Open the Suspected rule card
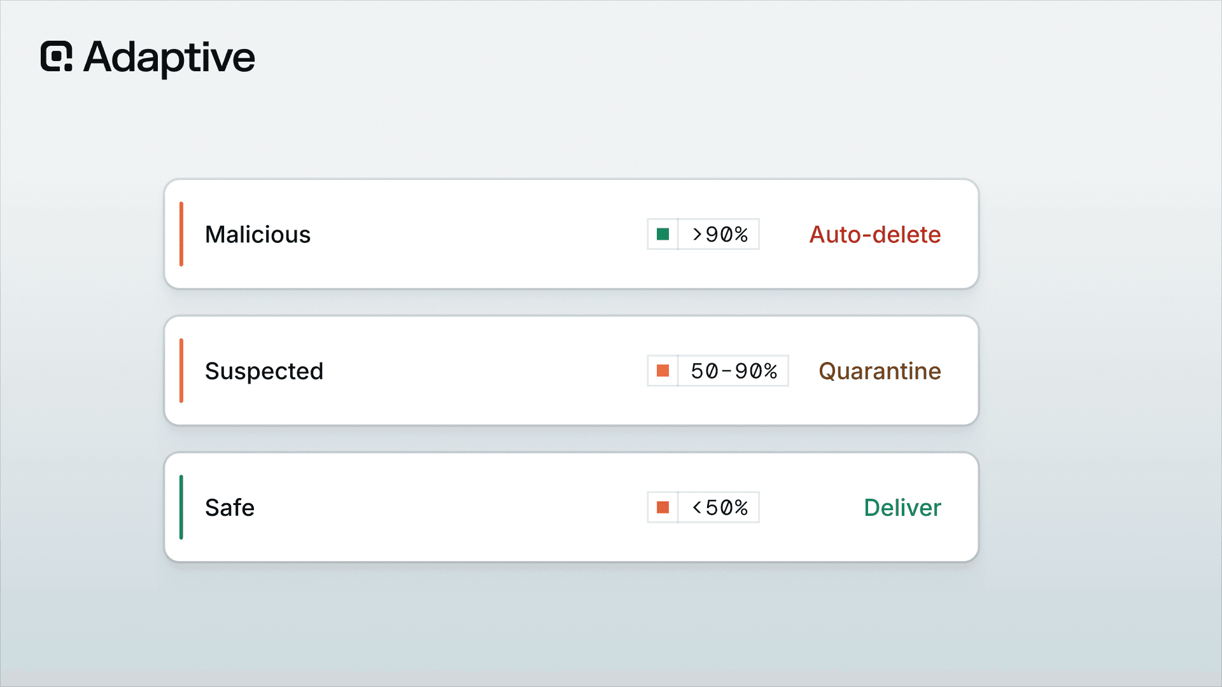1222x687 pixels. pos(571,371)
